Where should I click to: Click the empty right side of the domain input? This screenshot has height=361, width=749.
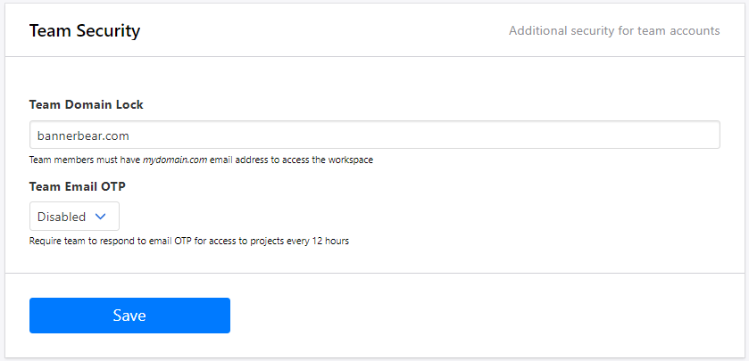point(625,135)
